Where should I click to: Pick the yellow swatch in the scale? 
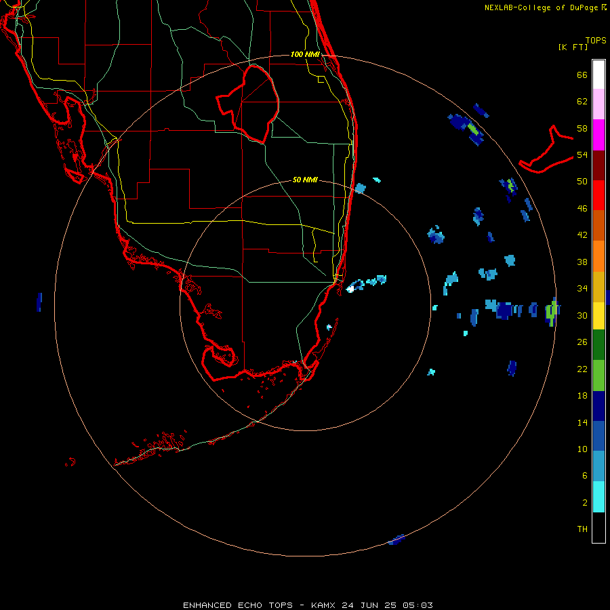click(598, 316)
